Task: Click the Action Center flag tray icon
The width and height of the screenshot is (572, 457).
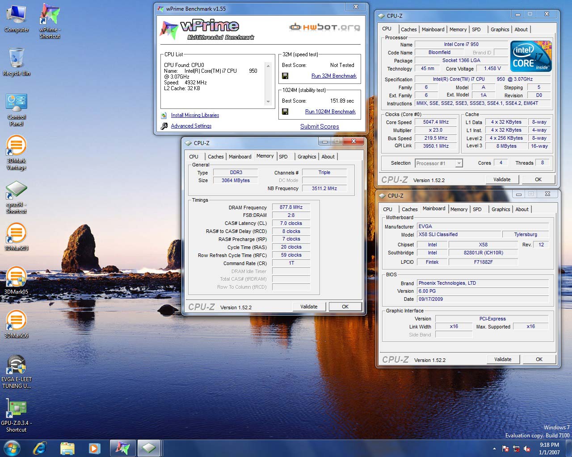Action: pyautogui.click(x=505, y=449)
